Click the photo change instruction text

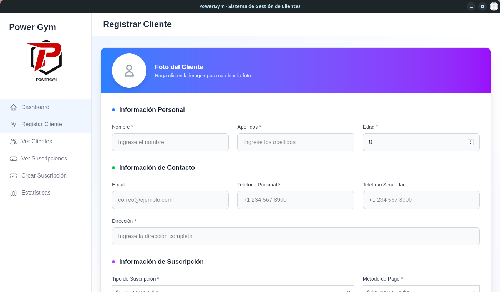(x=203, y=76)
